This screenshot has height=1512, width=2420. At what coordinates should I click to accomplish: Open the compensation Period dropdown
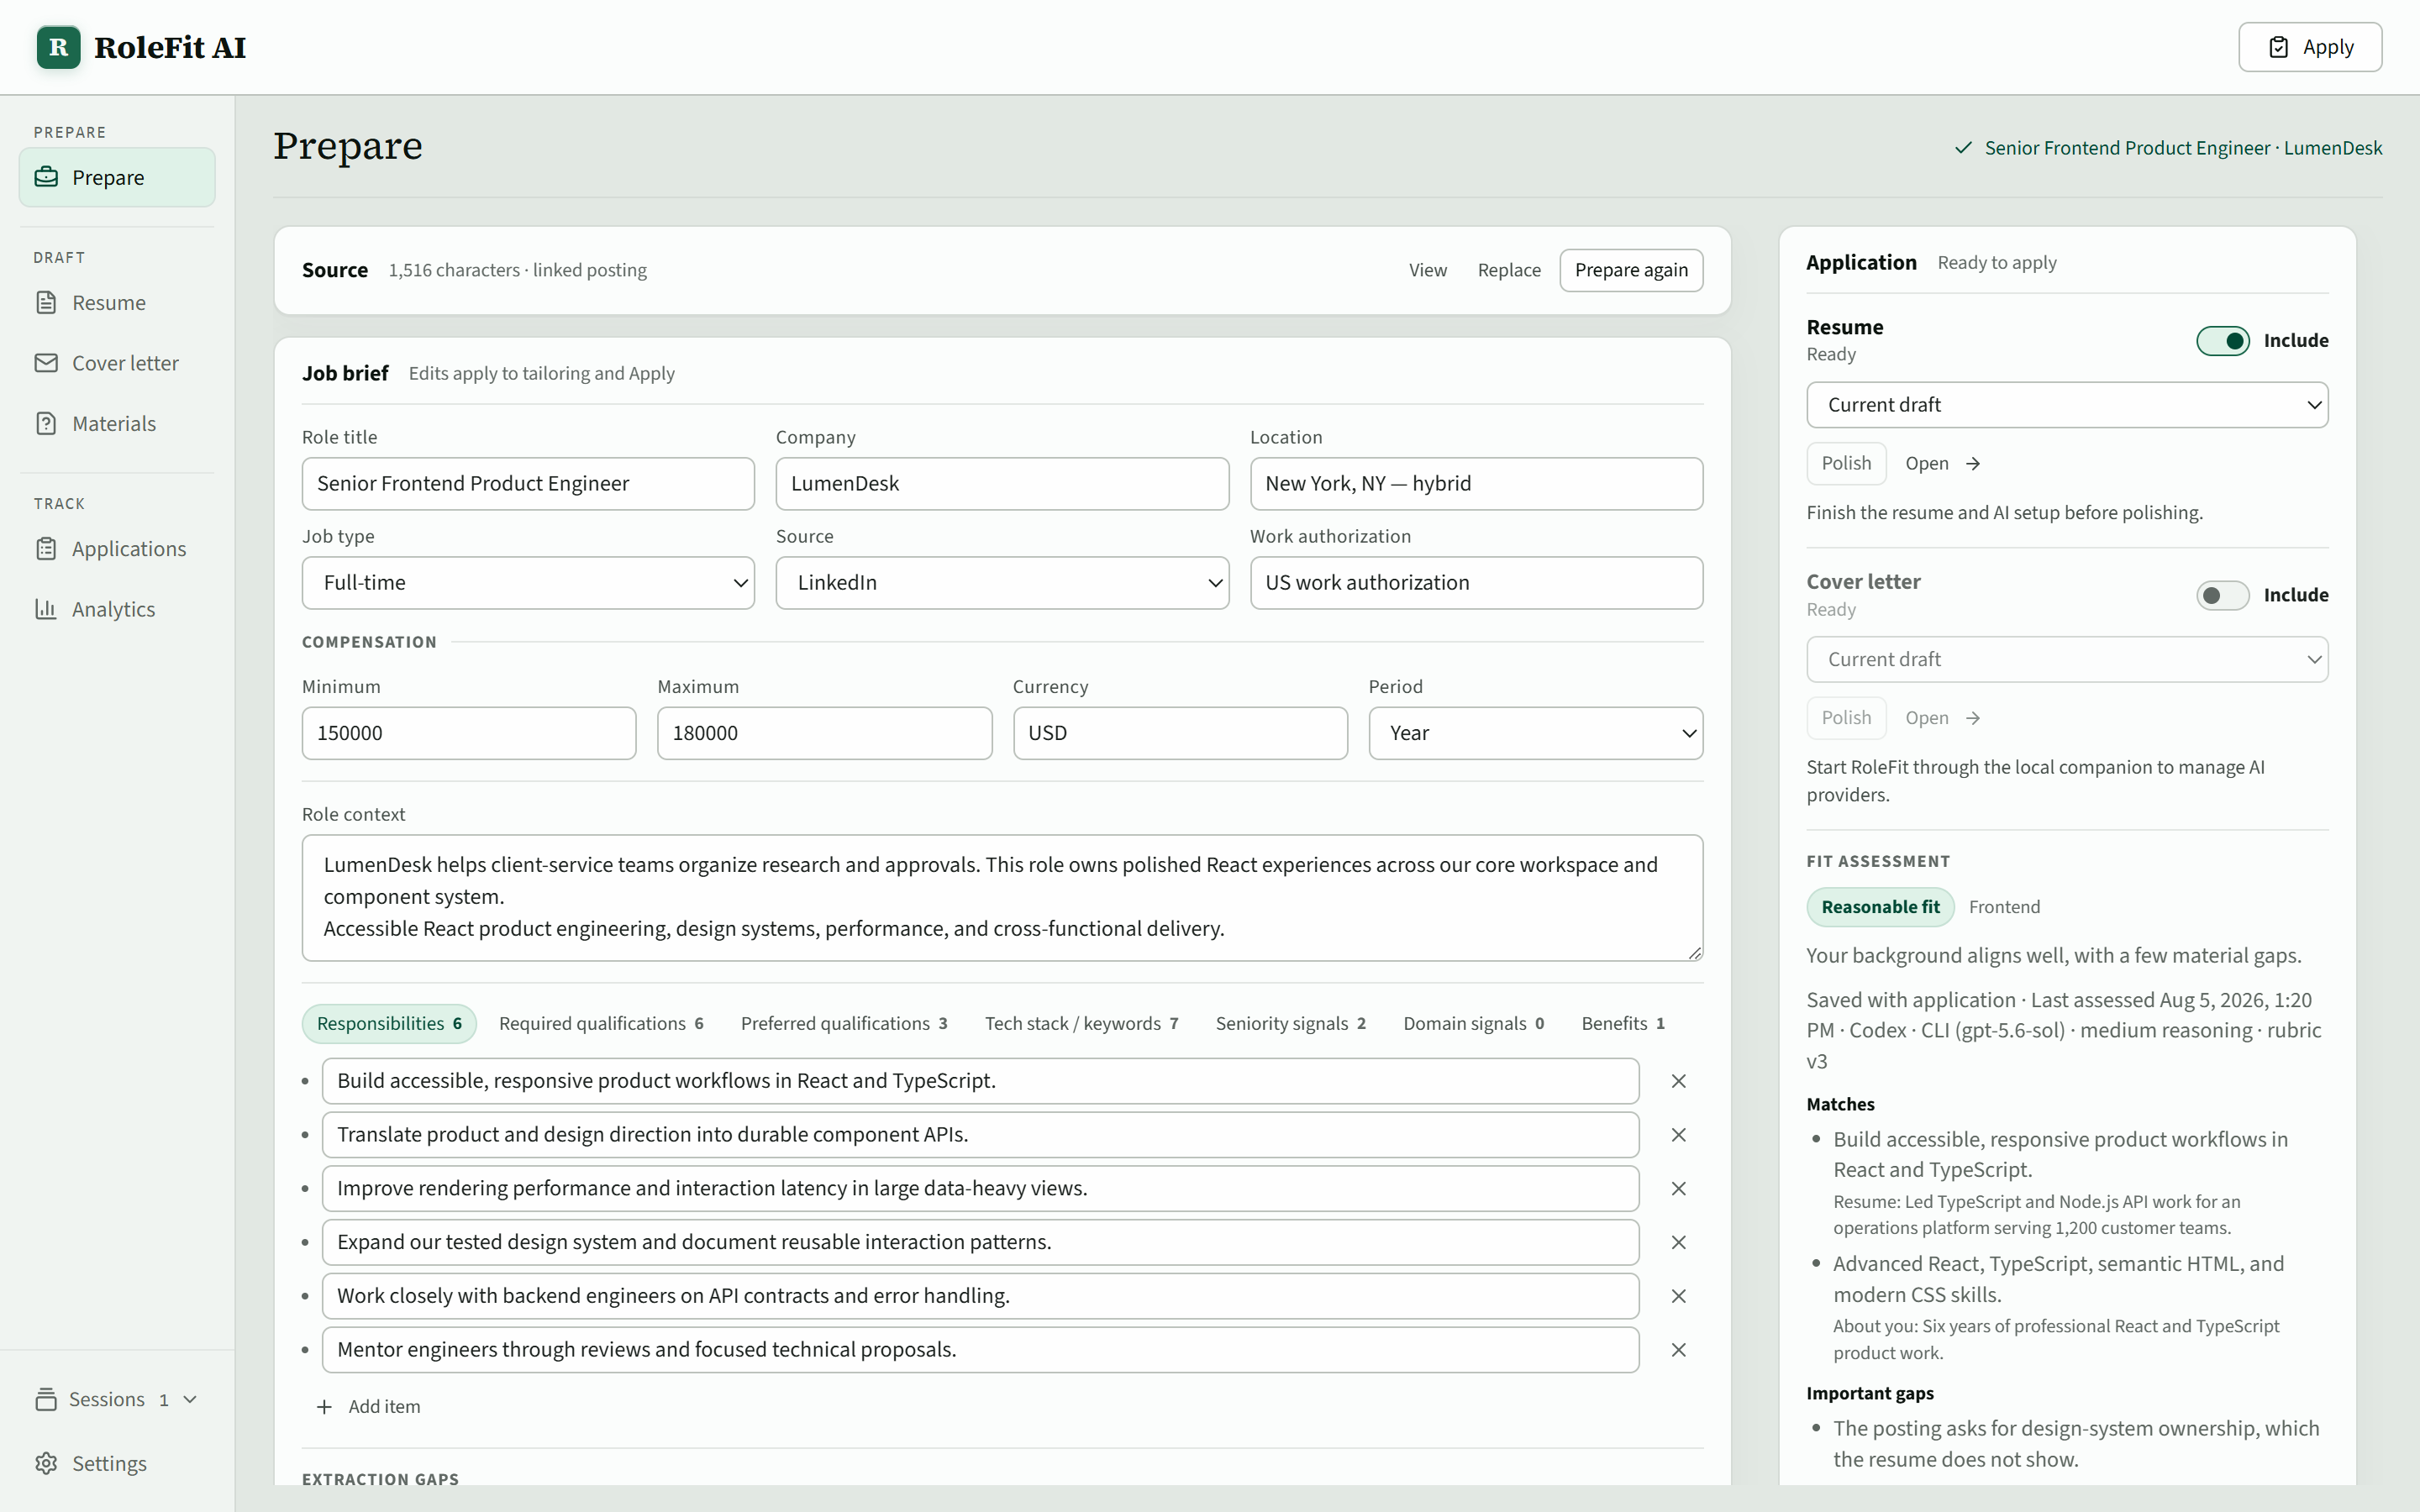pos(1535,733)
